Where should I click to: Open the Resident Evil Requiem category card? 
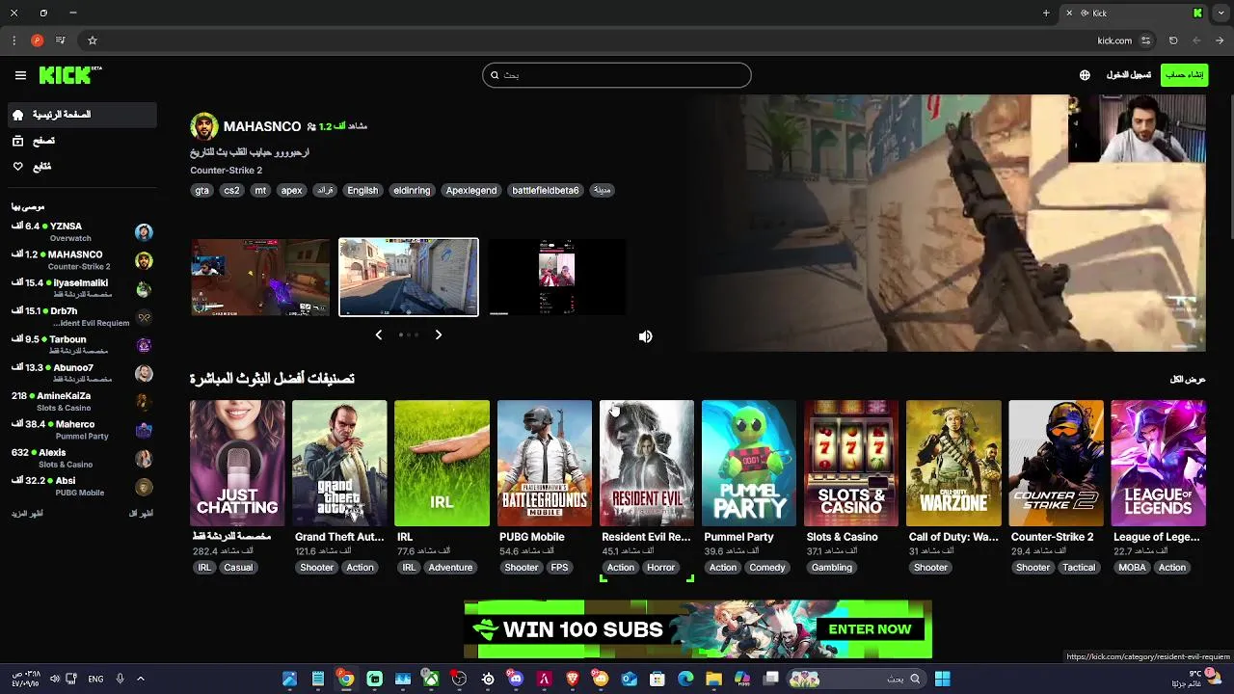tap(647, 464)
